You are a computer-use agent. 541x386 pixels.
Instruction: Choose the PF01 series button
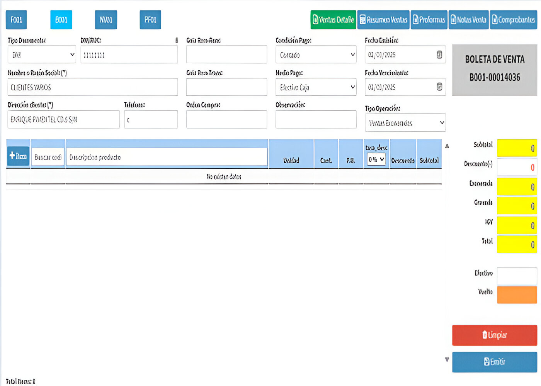coord(150,20)
